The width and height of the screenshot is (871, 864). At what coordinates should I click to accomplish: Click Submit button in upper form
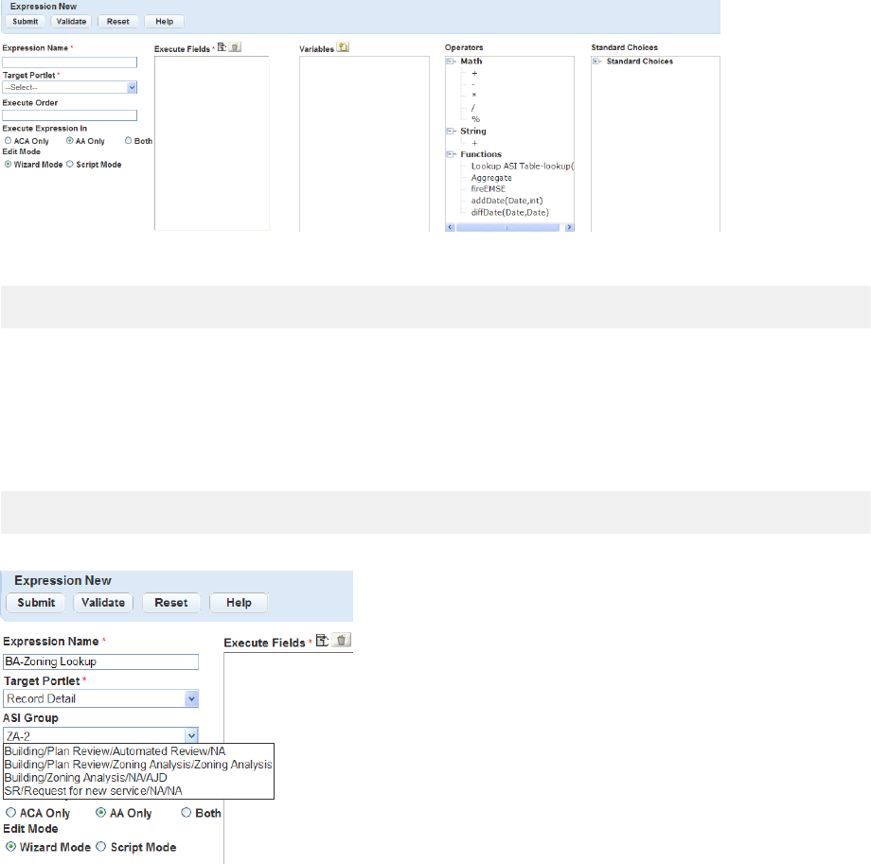tap(26, 22)
